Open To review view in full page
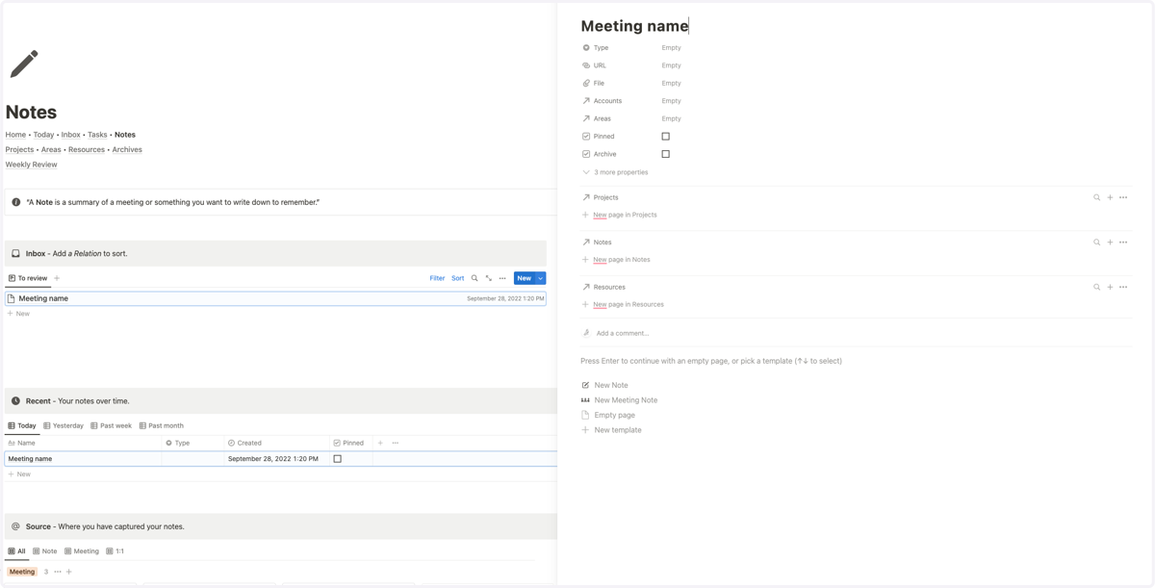Screen dimensions: 1155x588 pyautogui.click(x=488, y=278)
